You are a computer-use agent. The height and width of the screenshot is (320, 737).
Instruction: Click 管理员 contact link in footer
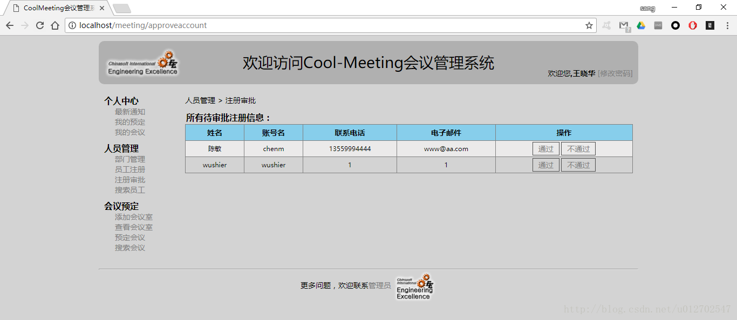[380, 285]
